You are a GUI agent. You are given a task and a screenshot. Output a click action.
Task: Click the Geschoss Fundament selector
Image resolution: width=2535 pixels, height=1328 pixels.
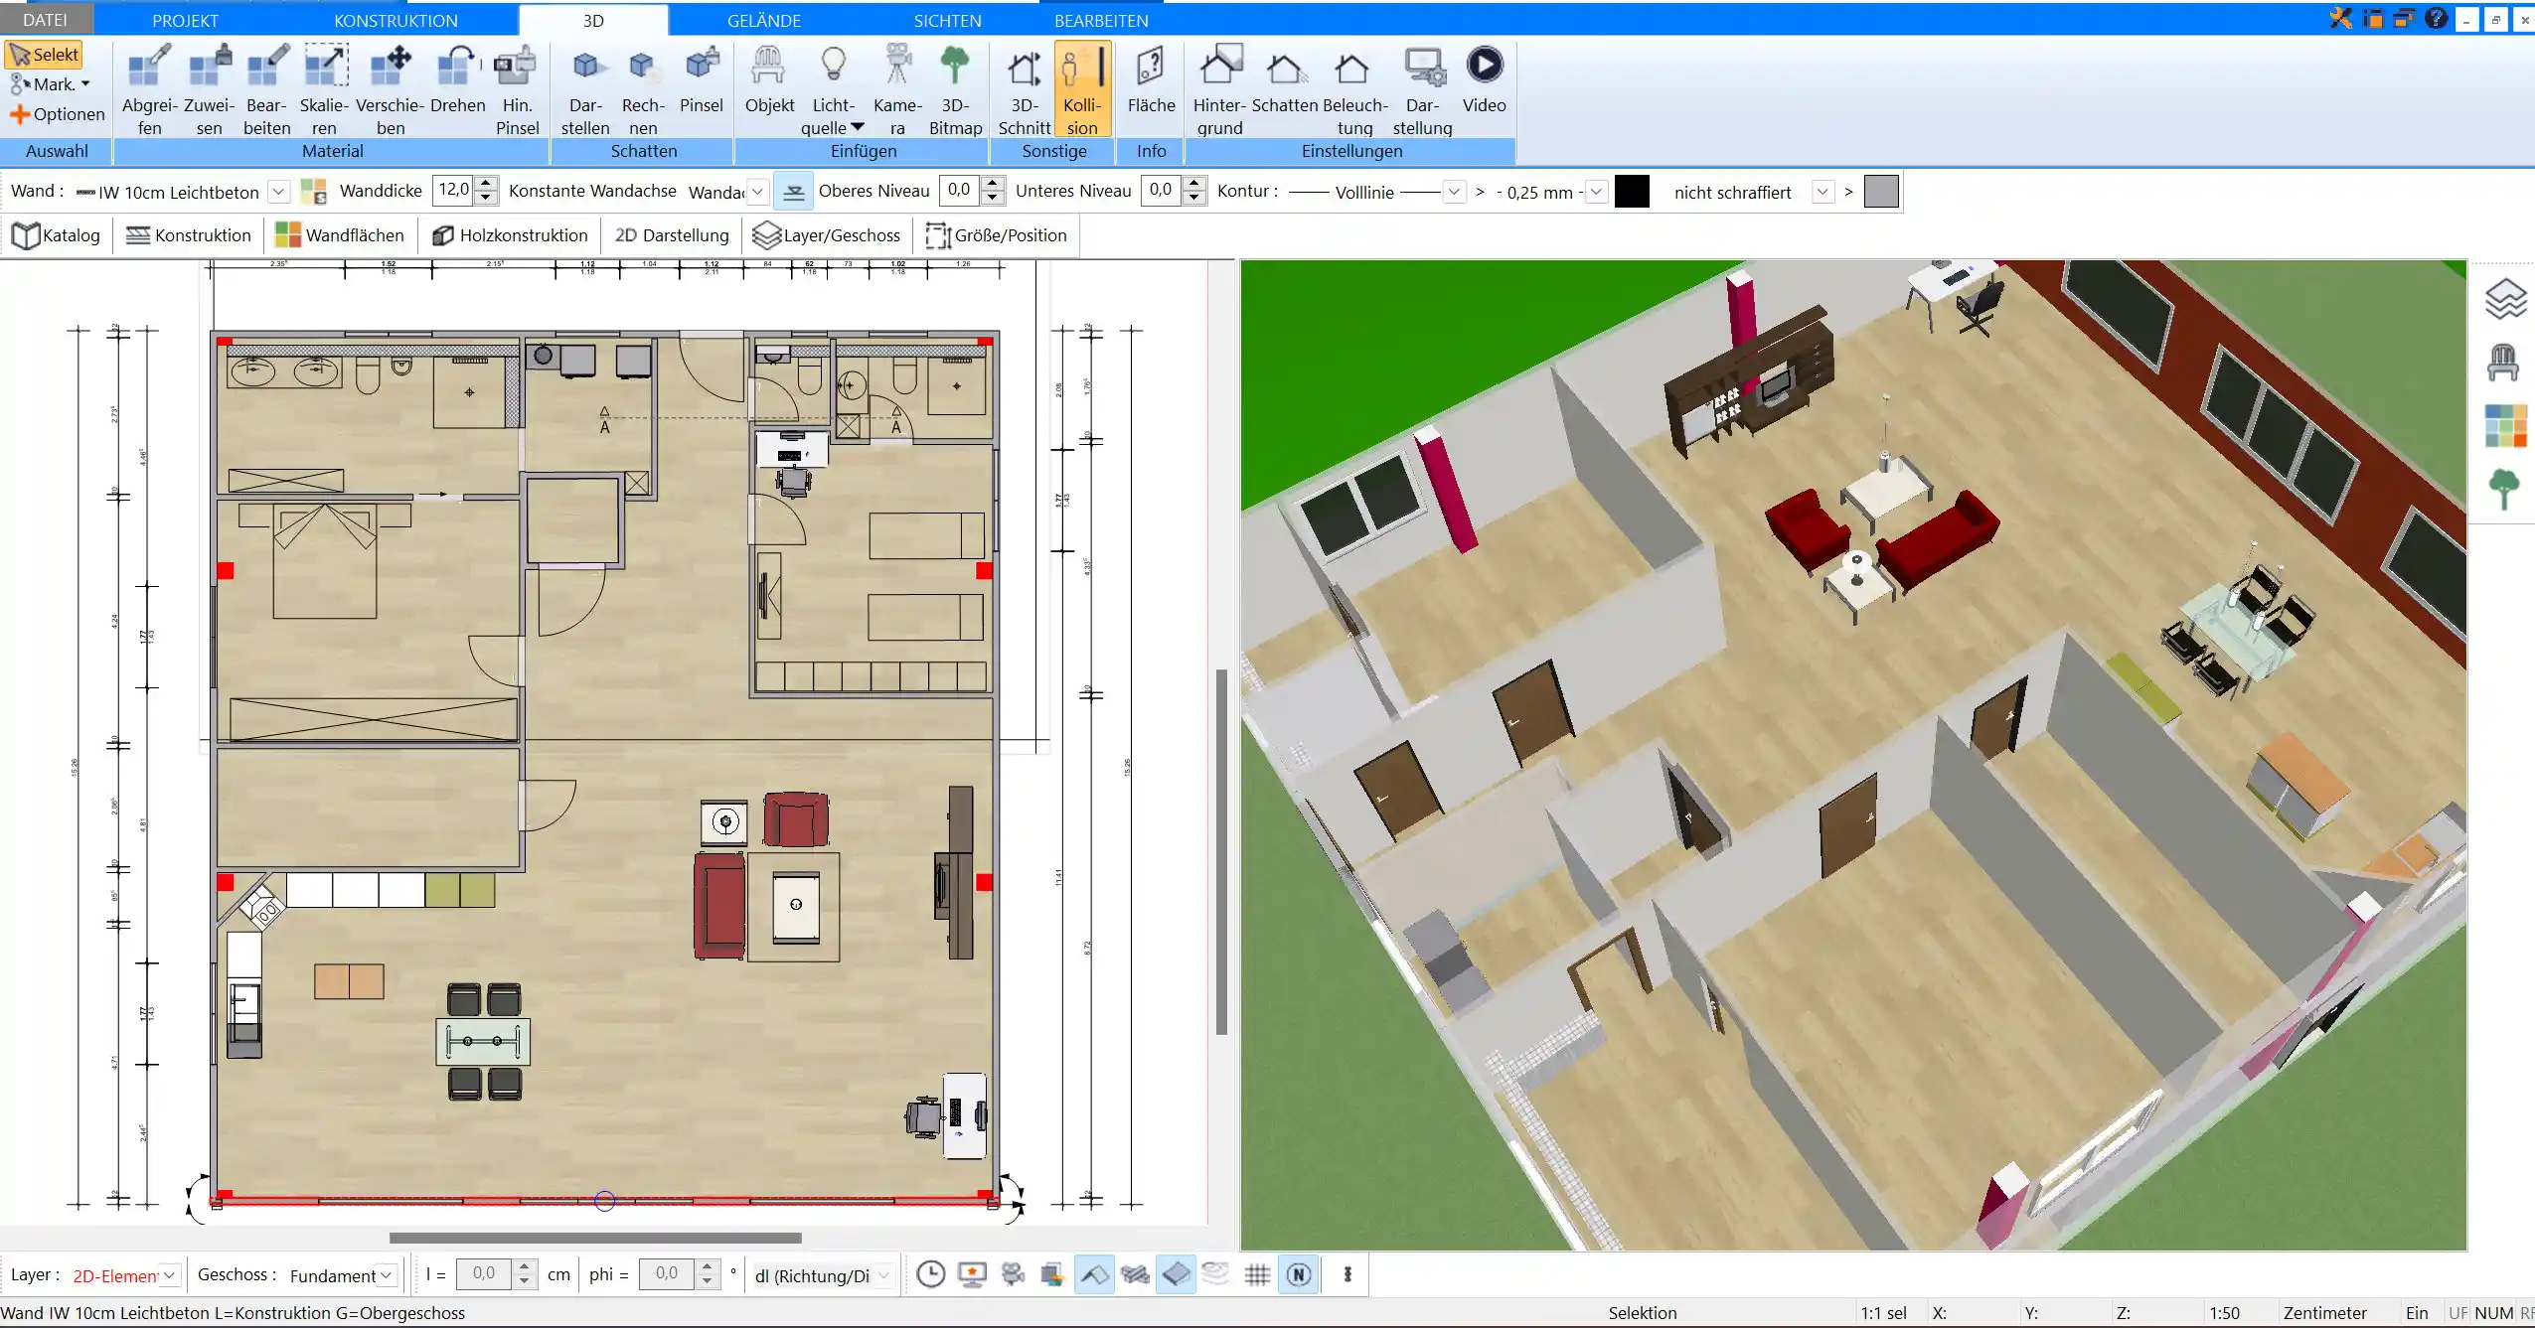334,1274
